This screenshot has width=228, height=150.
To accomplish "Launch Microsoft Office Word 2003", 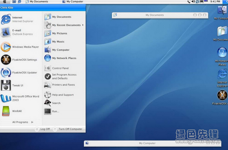I will coord(20,98).
